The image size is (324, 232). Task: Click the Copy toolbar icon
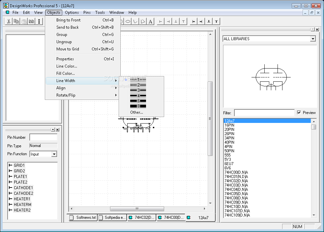point(16,21)
